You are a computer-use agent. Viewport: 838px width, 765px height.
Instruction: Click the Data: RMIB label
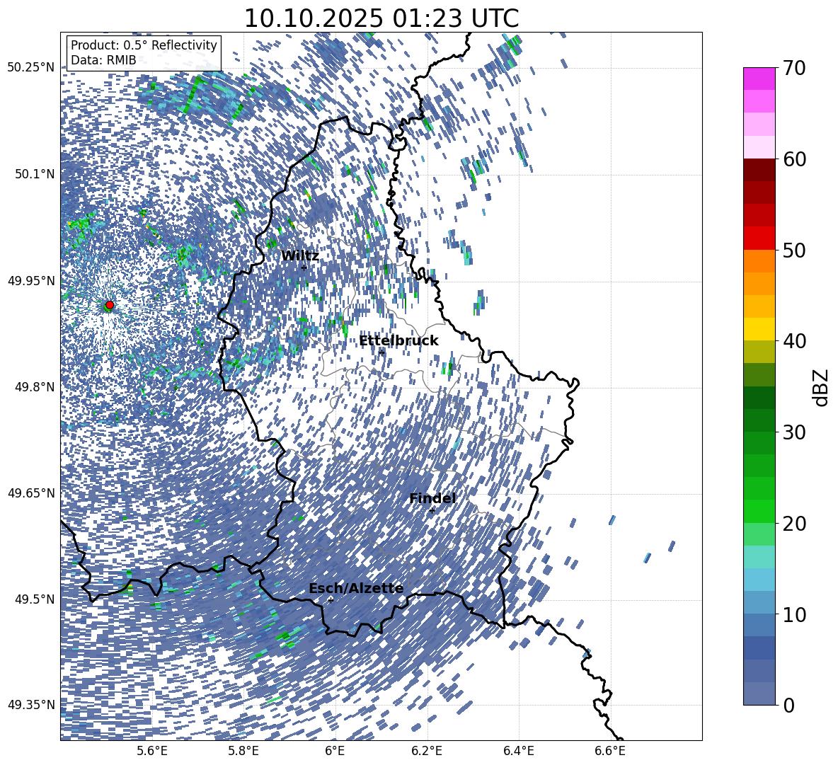(x=103, y=60)
